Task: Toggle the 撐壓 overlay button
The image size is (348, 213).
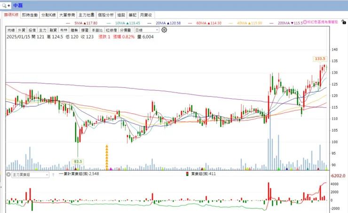Action: pyautogui.click(x=85, y=30)
